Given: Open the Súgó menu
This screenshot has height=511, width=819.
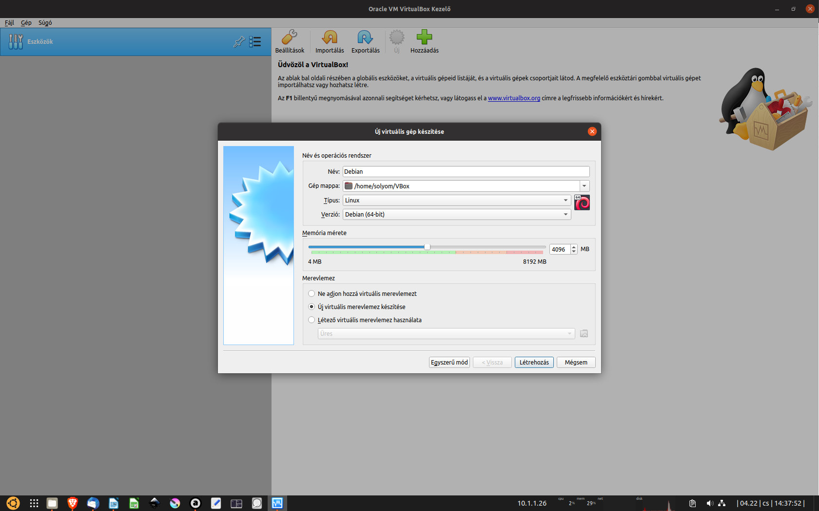Looking at the screenshot, I should point(45,22).
